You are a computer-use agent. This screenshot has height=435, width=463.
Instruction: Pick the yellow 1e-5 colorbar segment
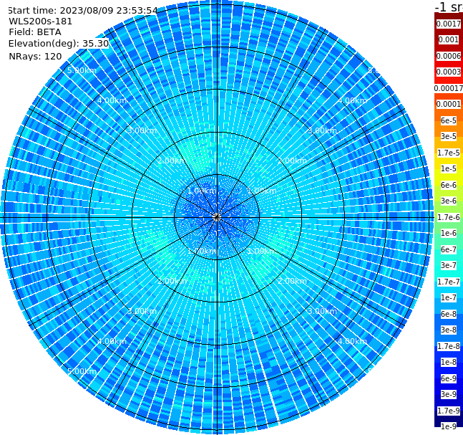coord(449,168)
